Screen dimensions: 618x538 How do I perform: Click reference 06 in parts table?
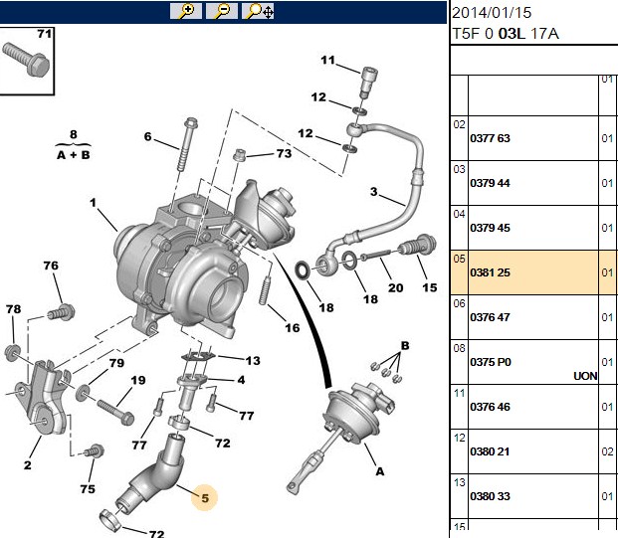(x=459, y=303)
